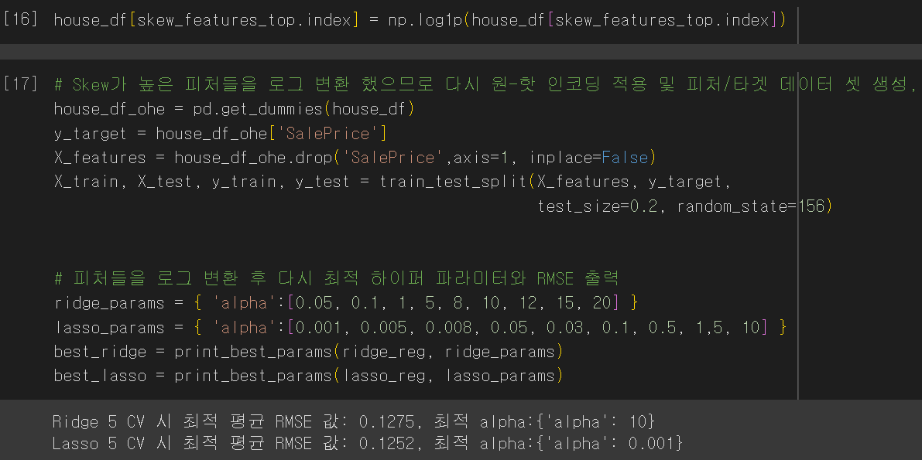
Task: Click the lasso_params alpha list line
Action: point(420,327)
